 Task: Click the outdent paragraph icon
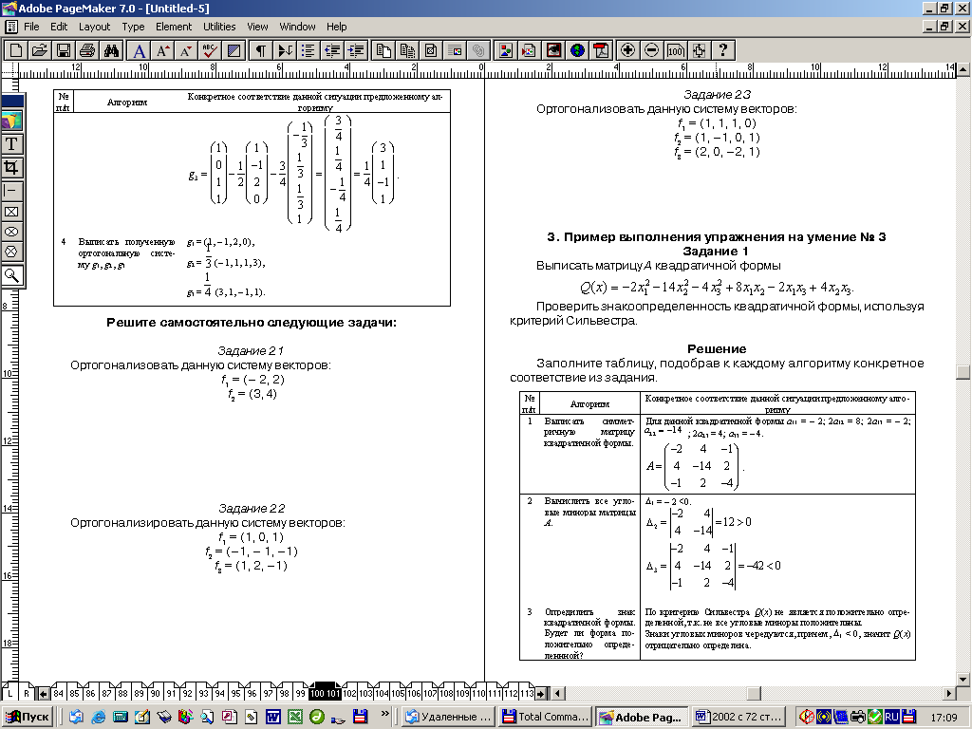(x=331, y=50)
